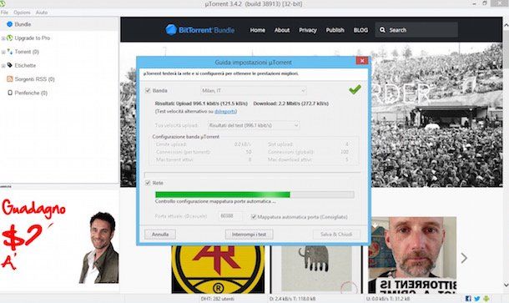Image resolution: width=509 pixels, height=303 pixels.
Task: Click the Interrompi i test button
Action: pos(249,235)
